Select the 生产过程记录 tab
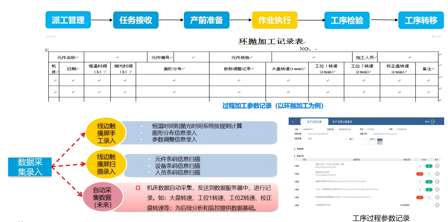448x222 pixels. (314, 122)
